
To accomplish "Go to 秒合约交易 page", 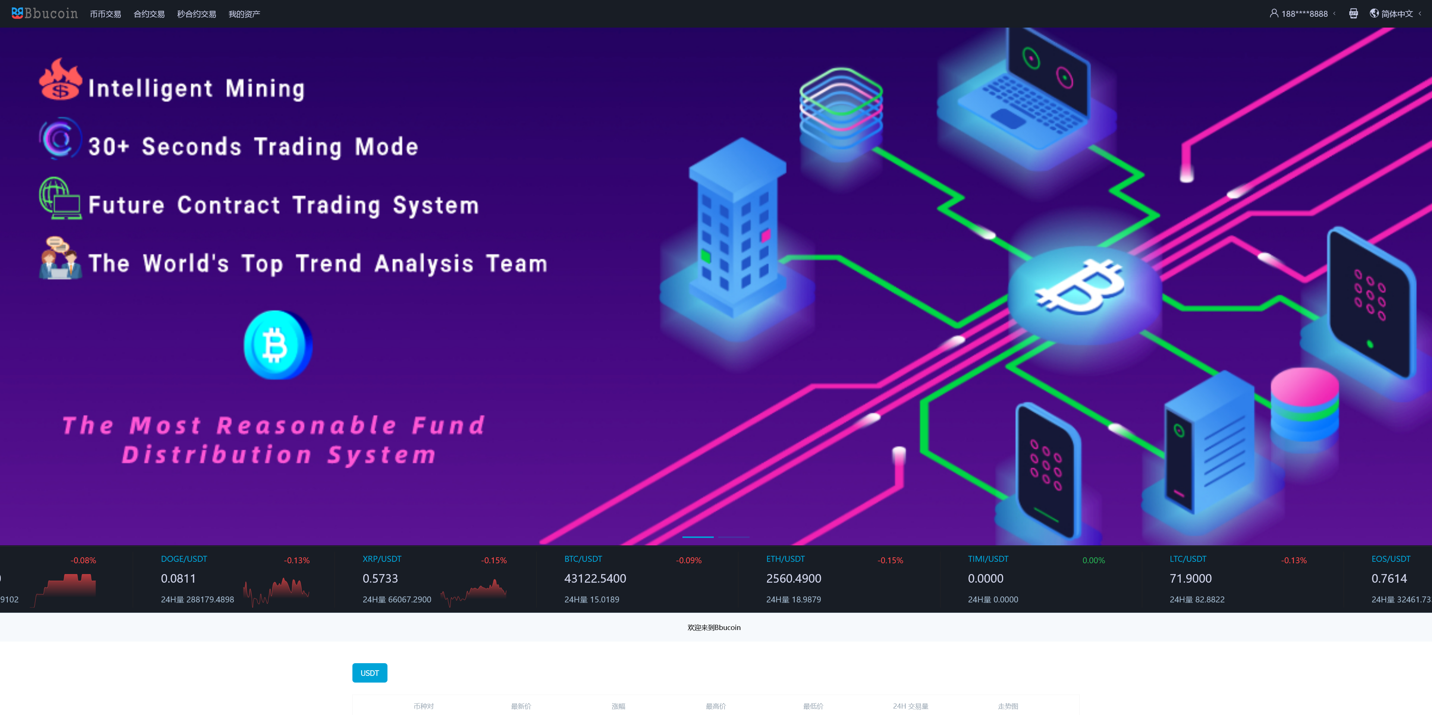I will click(x=196, y=14).
